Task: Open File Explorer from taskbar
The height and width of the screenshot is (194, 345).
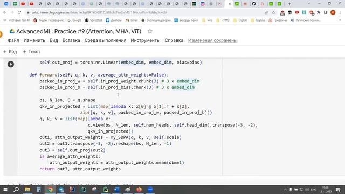Action: point(27,189)
